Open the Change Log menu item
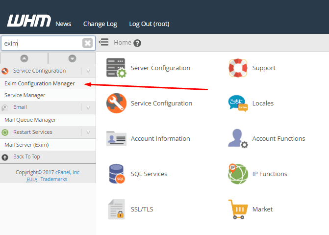329x235 pixels. tap(100, 24)
